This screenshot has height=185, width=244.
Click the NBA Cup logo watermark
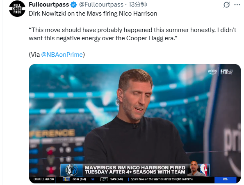pos(226,72)
